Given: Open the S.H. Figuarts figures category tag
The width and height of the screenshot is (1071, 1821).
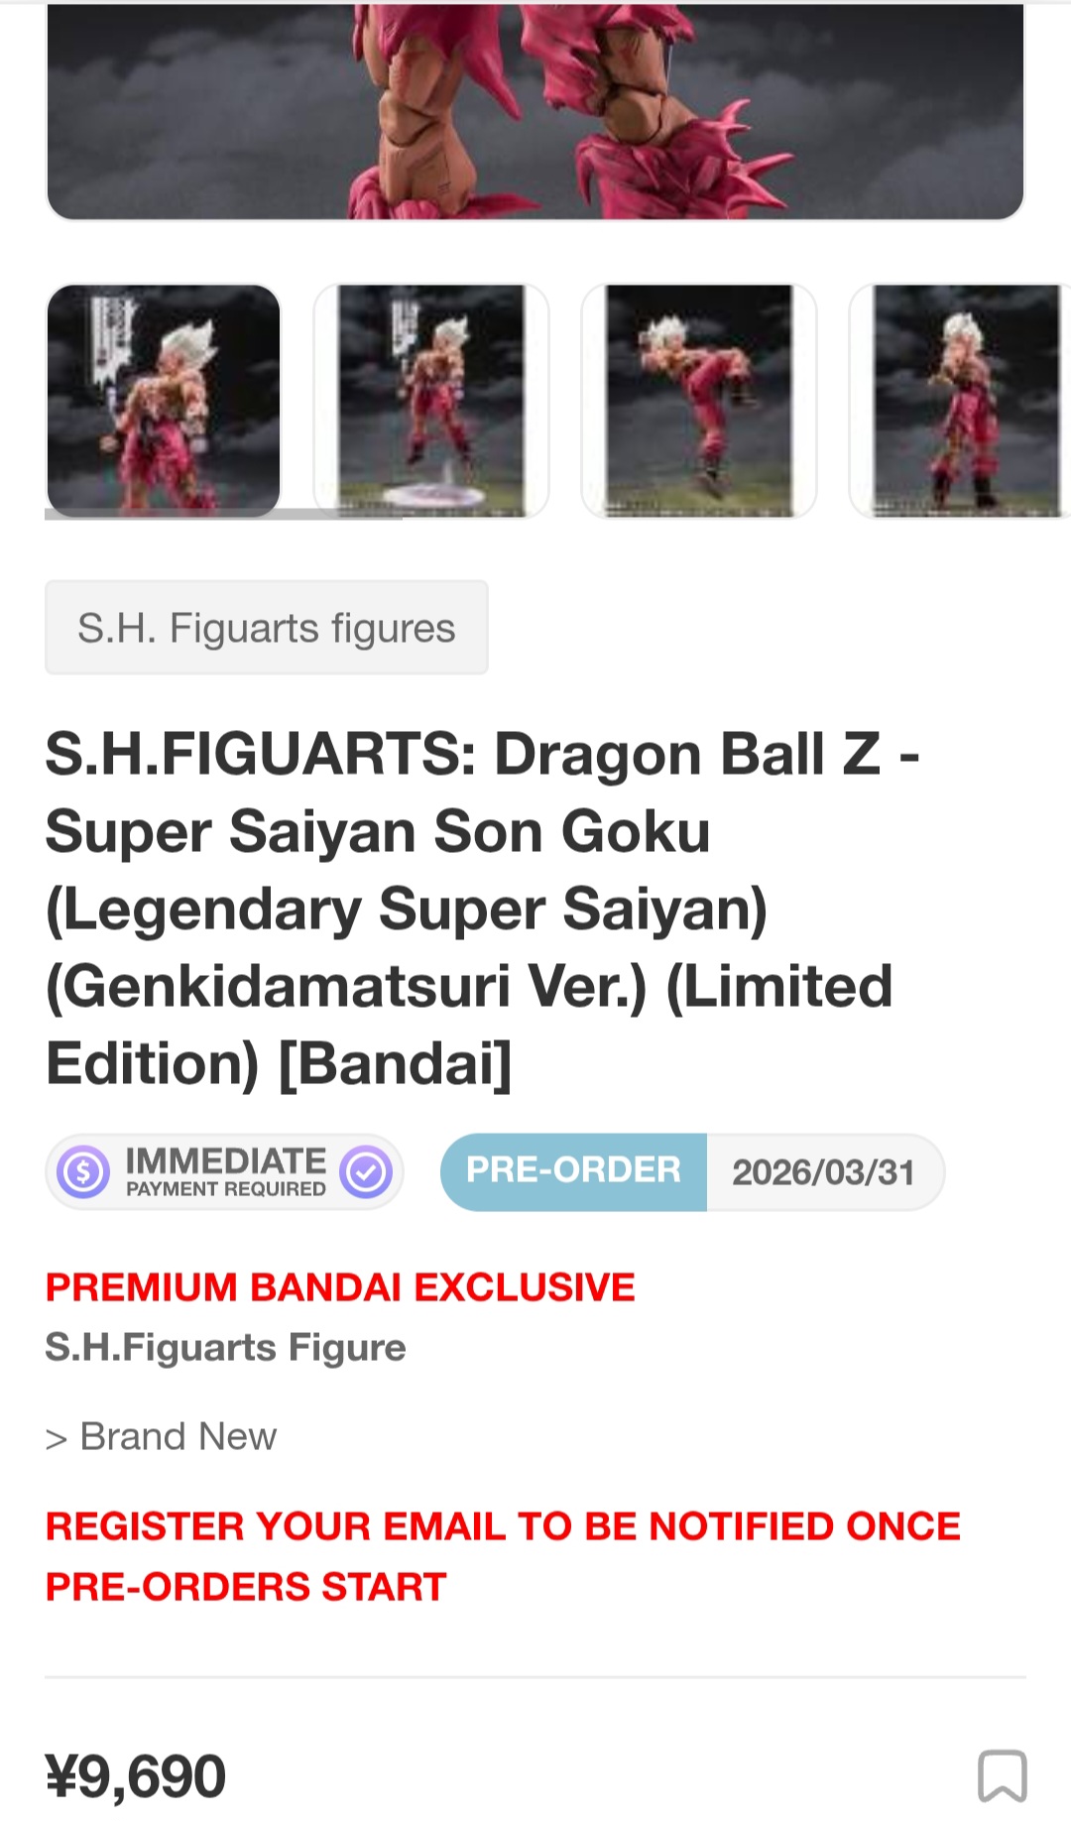Looking at the screenshot, I should 267,628.
